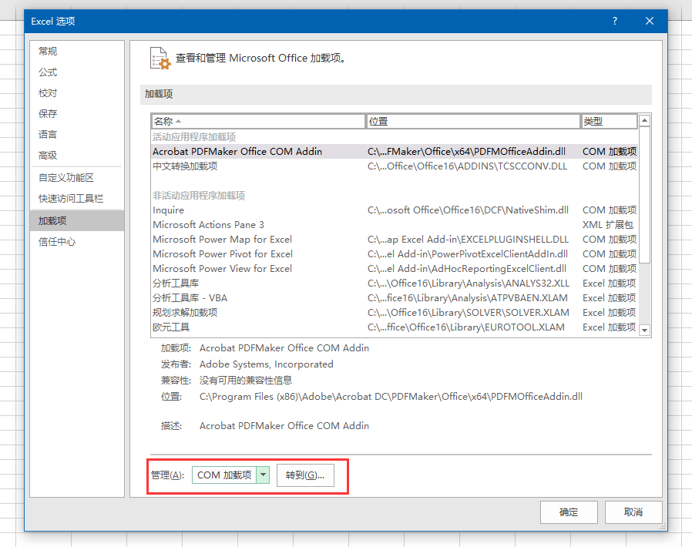Click the SOLVER.XLAM location path

coord(469,312)
